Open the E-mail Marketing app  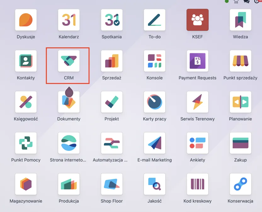coord(155,143)
